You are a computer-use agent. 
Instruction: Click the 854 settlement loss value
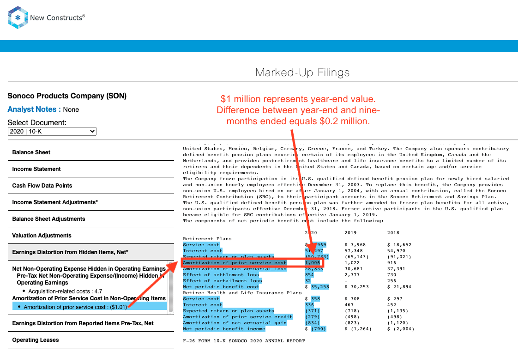[x=309, y=275]
